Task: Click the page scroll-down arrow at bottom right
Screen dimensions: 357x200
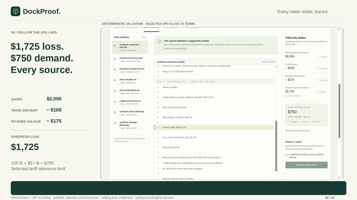Action: click(x=339, y=177)
